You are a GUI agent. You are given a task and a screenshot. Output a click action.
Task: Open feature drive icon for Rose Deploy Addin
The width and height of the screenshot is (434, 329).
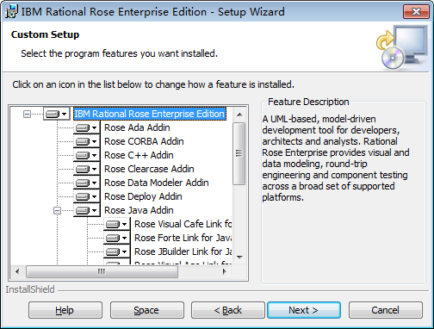point(86,196)
